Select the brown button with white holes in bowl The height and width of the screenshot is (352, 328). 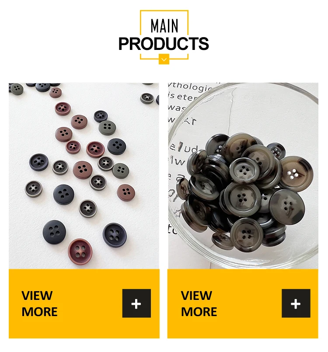click(297, 174)
